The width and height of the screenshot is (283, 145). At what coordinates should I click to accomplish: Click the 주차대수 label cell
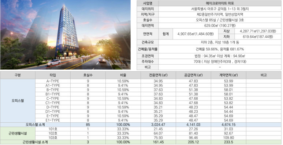pos(148,62)
